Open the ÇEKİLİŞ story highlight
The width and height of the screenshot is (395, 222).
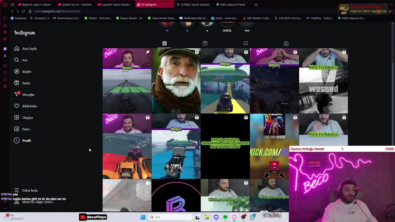[227, 28]
